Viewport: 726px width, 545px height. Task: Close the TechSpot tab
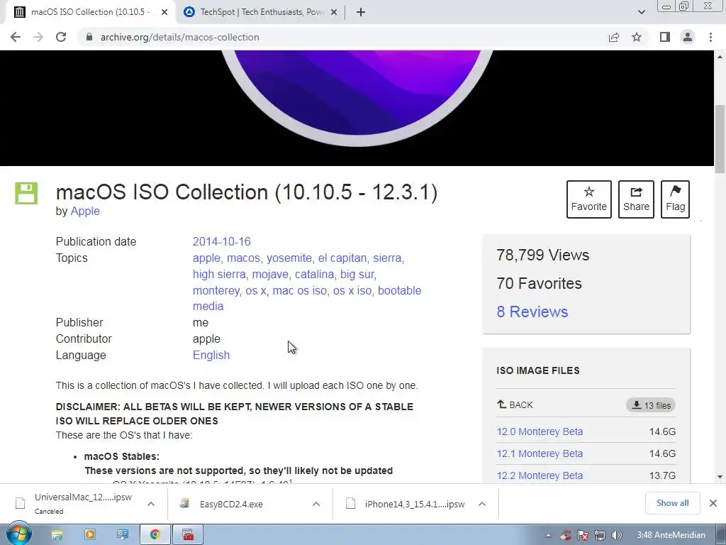pos(334,13)
